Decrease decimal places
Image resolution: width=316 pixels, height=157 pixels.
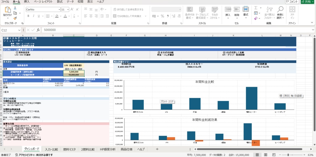click(179, 16)
